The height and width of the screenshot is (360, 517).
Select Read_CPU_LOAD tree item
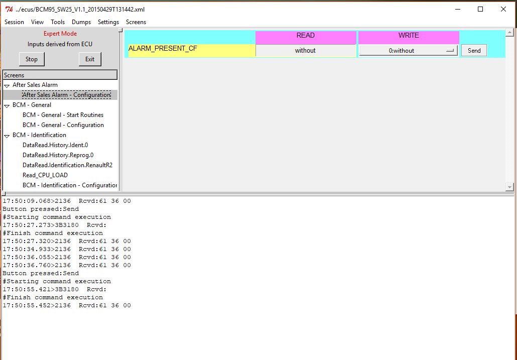(45, 175)
